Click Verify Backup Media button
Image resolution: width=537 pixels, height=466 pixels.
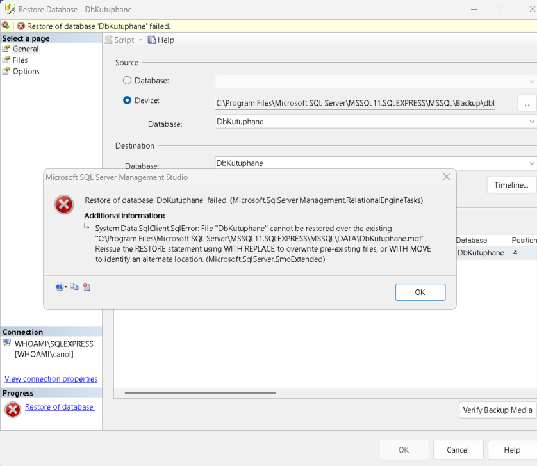coord(497,410)
